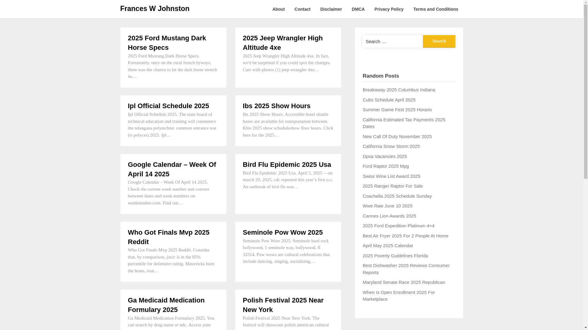Open 2025 Jeep Wrangler High Altitude 4xe post
The width and height of the screenshot is (588, 330).
[283, 43]
